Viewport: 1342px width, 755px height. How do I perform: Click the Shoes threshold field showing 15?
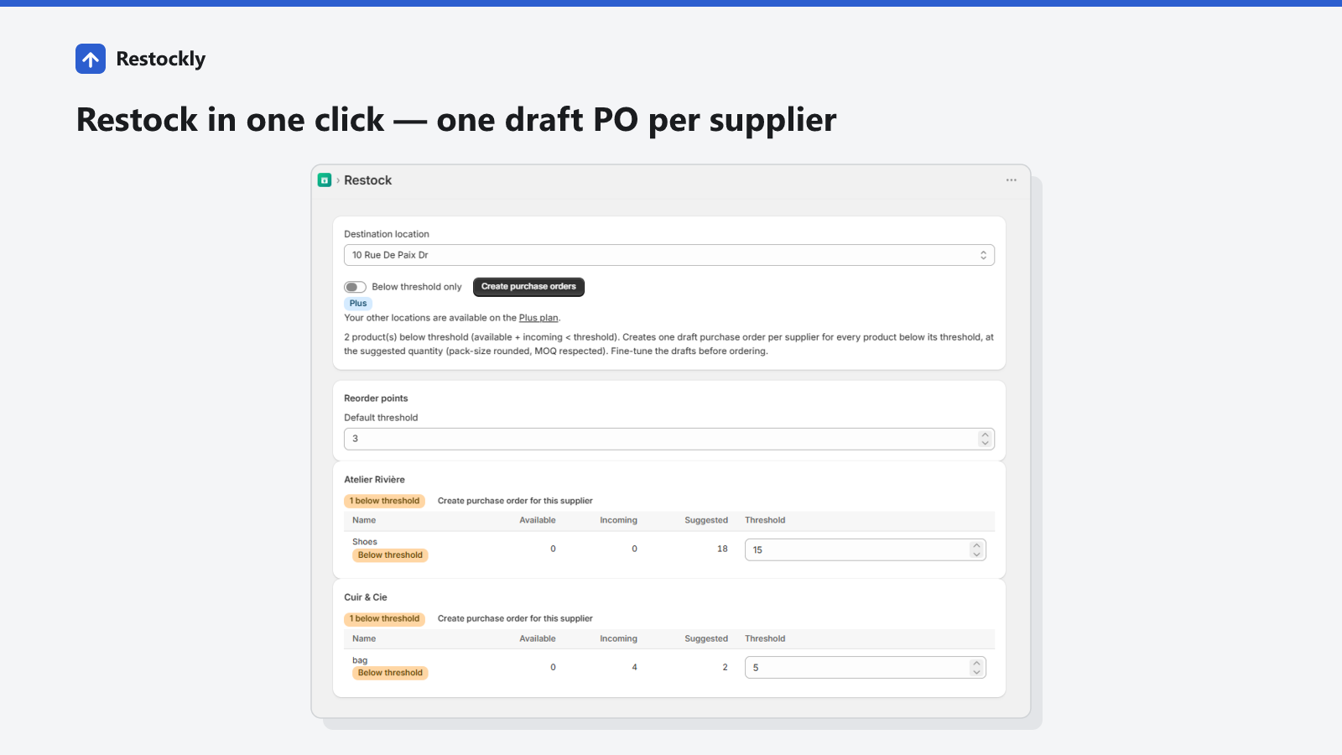tap(865, 549)
